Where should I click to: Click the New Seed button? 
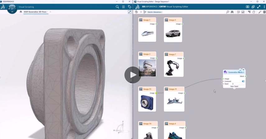(234, 86)
